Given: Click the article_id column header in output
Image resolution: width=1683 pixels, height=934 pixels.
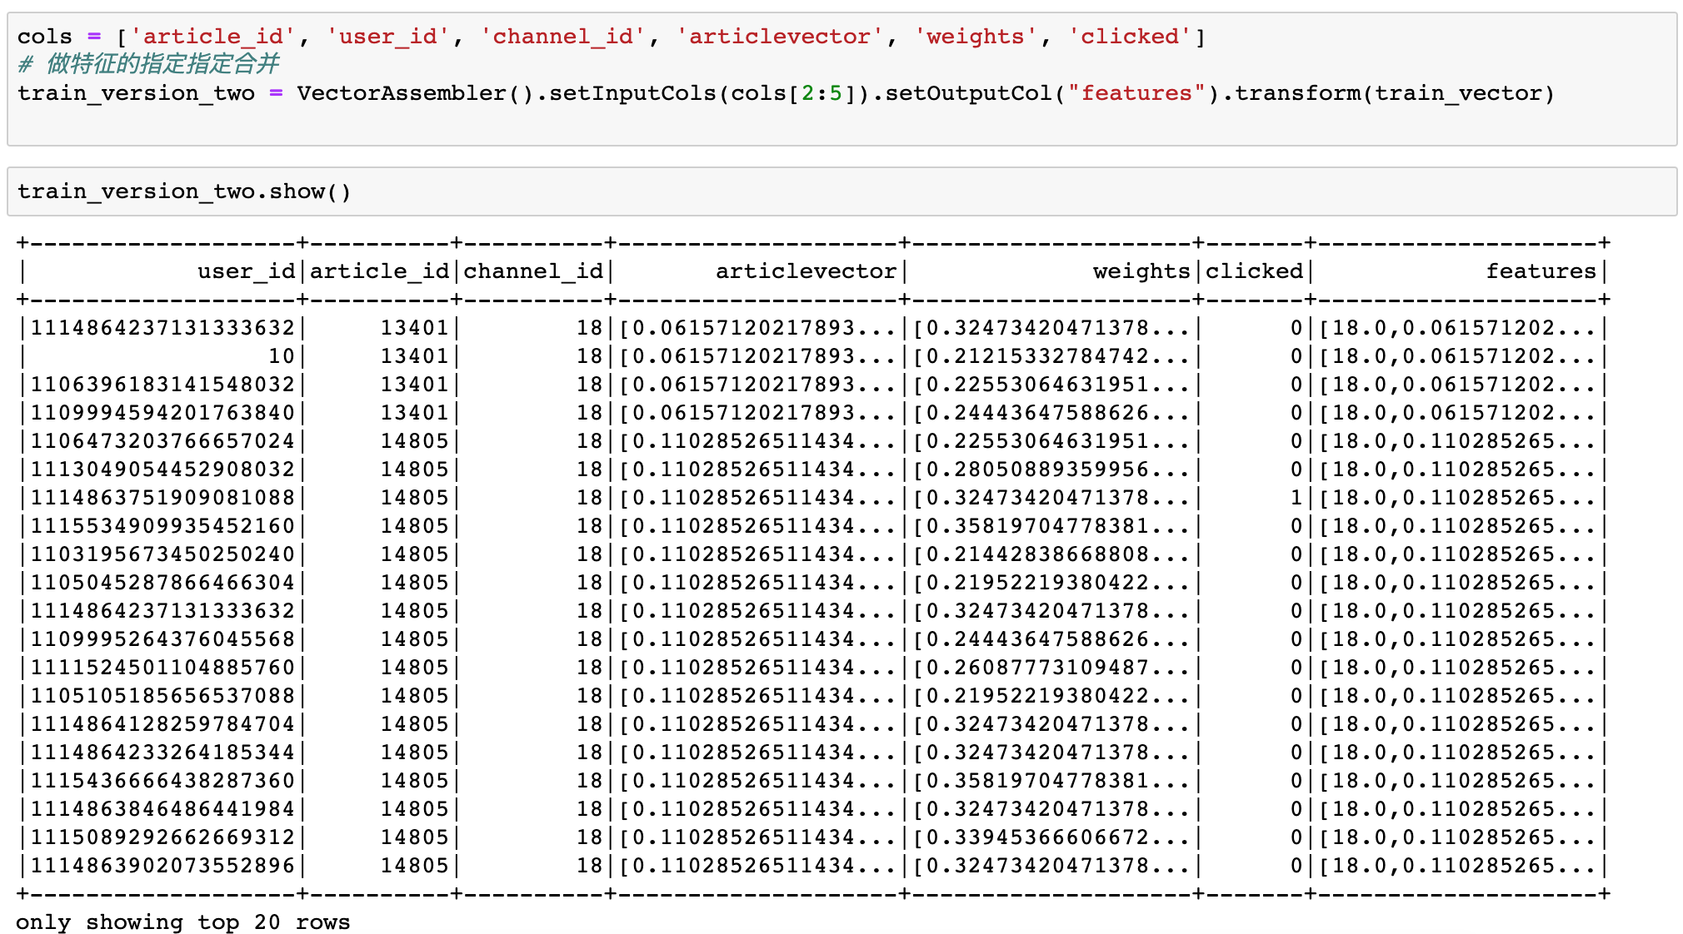Looking at the screenshot, I should pyautogui.click(x=379, y=271).
